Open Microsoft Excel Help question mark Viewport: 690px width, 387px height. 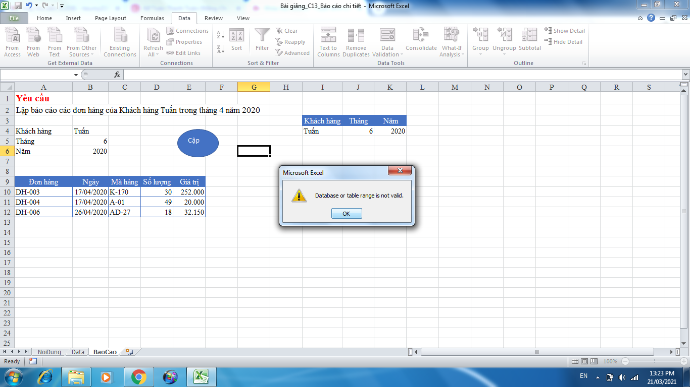coord(651,18)
